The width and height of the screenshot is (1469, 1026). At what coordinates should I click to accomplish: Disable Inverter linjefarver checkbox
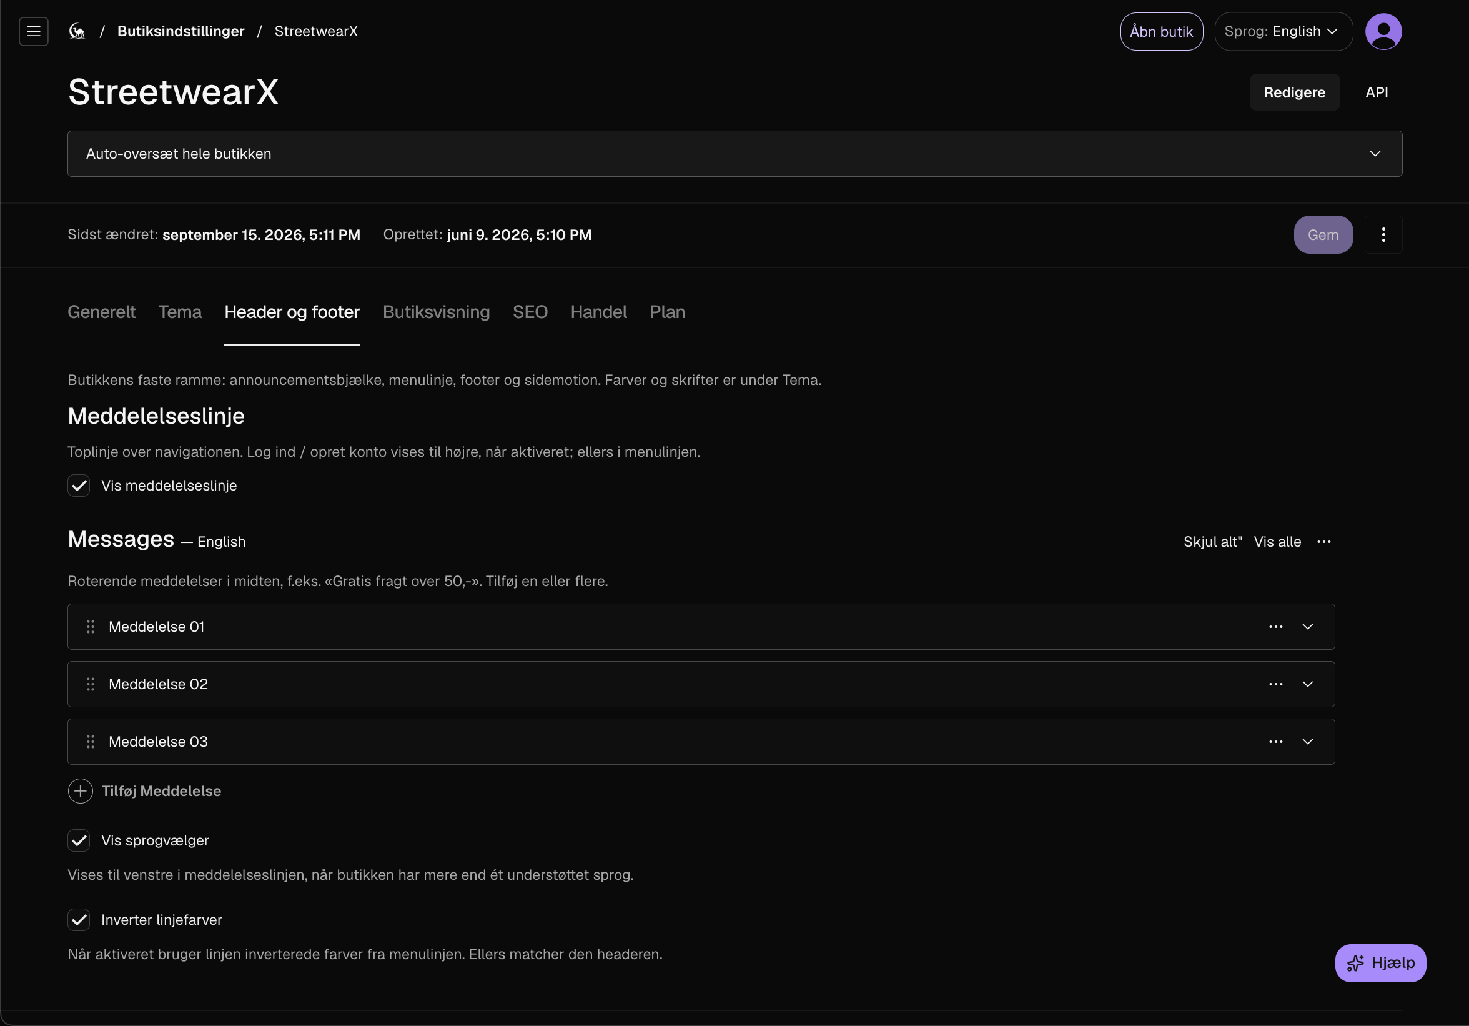(x=79, y=920)
